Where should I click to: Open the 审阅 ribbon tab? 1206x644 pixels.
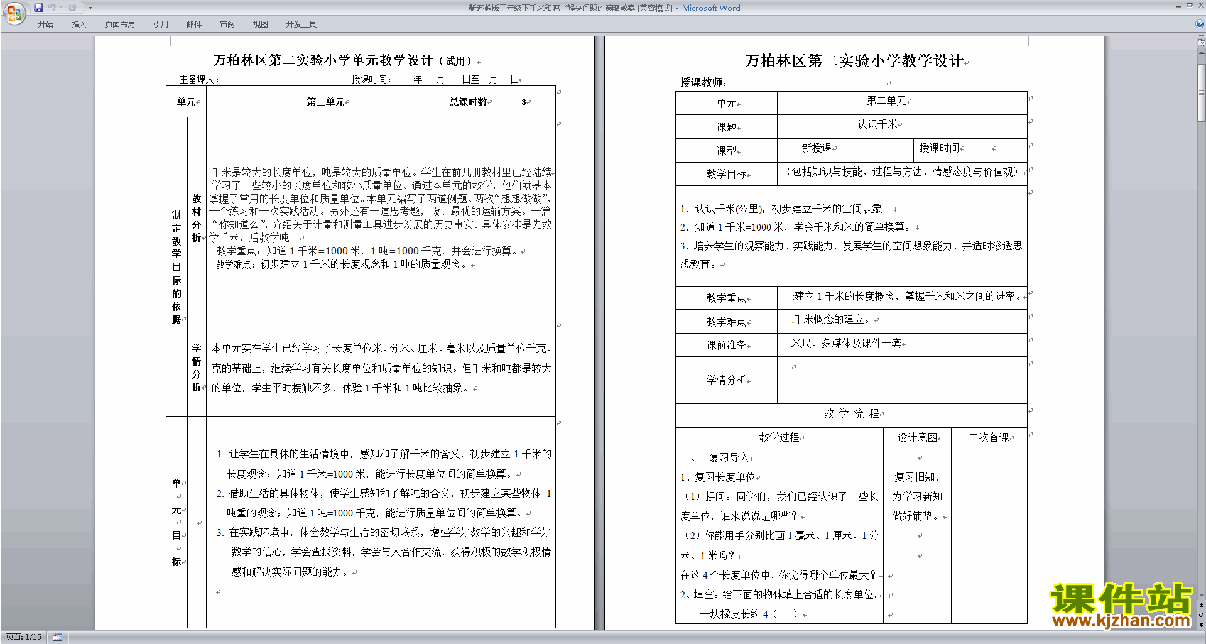(x=227, y=25)
